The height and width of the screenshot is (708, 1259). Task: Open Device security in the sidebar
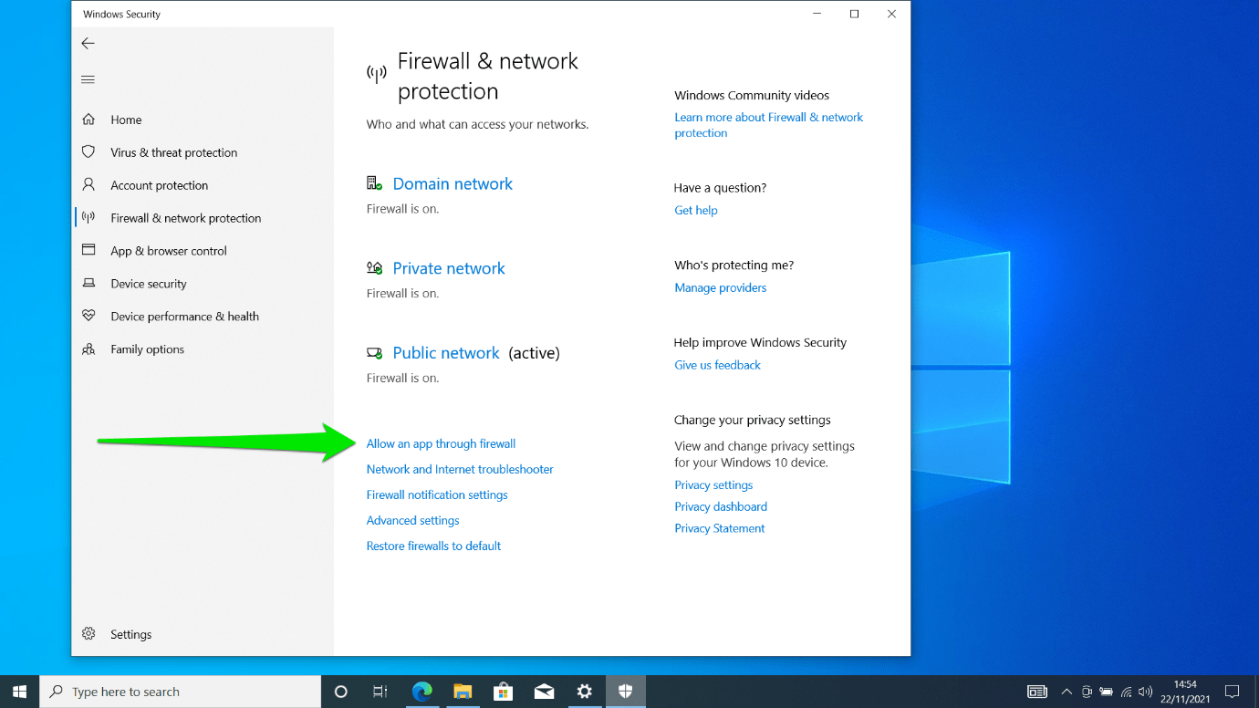(146, 283)
